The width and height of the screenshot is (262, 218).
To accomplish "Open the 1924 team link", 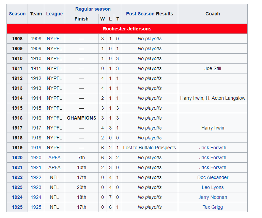I will coord(36,197).
